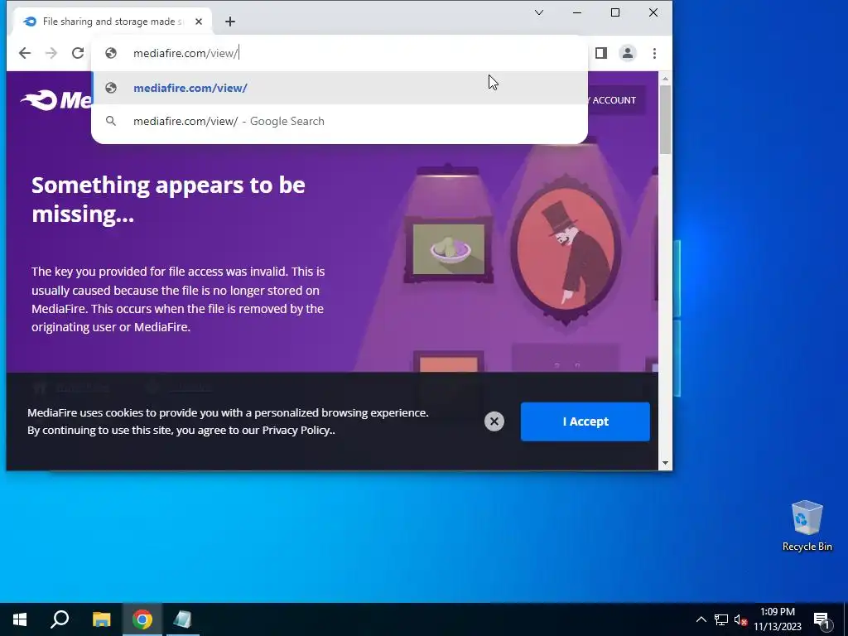The image size is (848, 636).
Task: Click the vertical scrollbar thumb
Action: pos(665,119)
